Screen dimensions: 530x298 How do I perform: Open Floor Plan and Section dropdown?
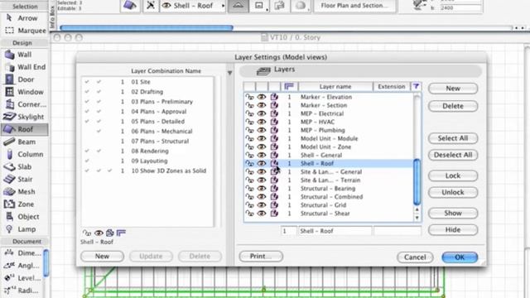[354, 6]
